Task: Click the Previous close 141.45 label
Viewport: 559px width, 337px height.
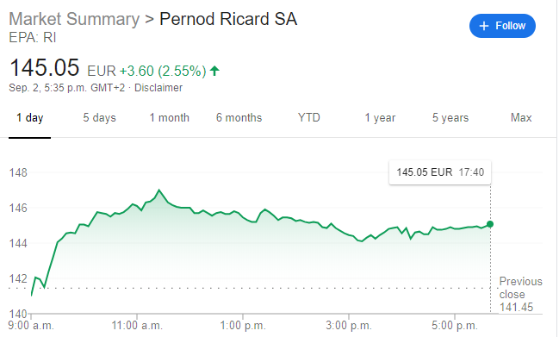Action: [x=520, y=294]
